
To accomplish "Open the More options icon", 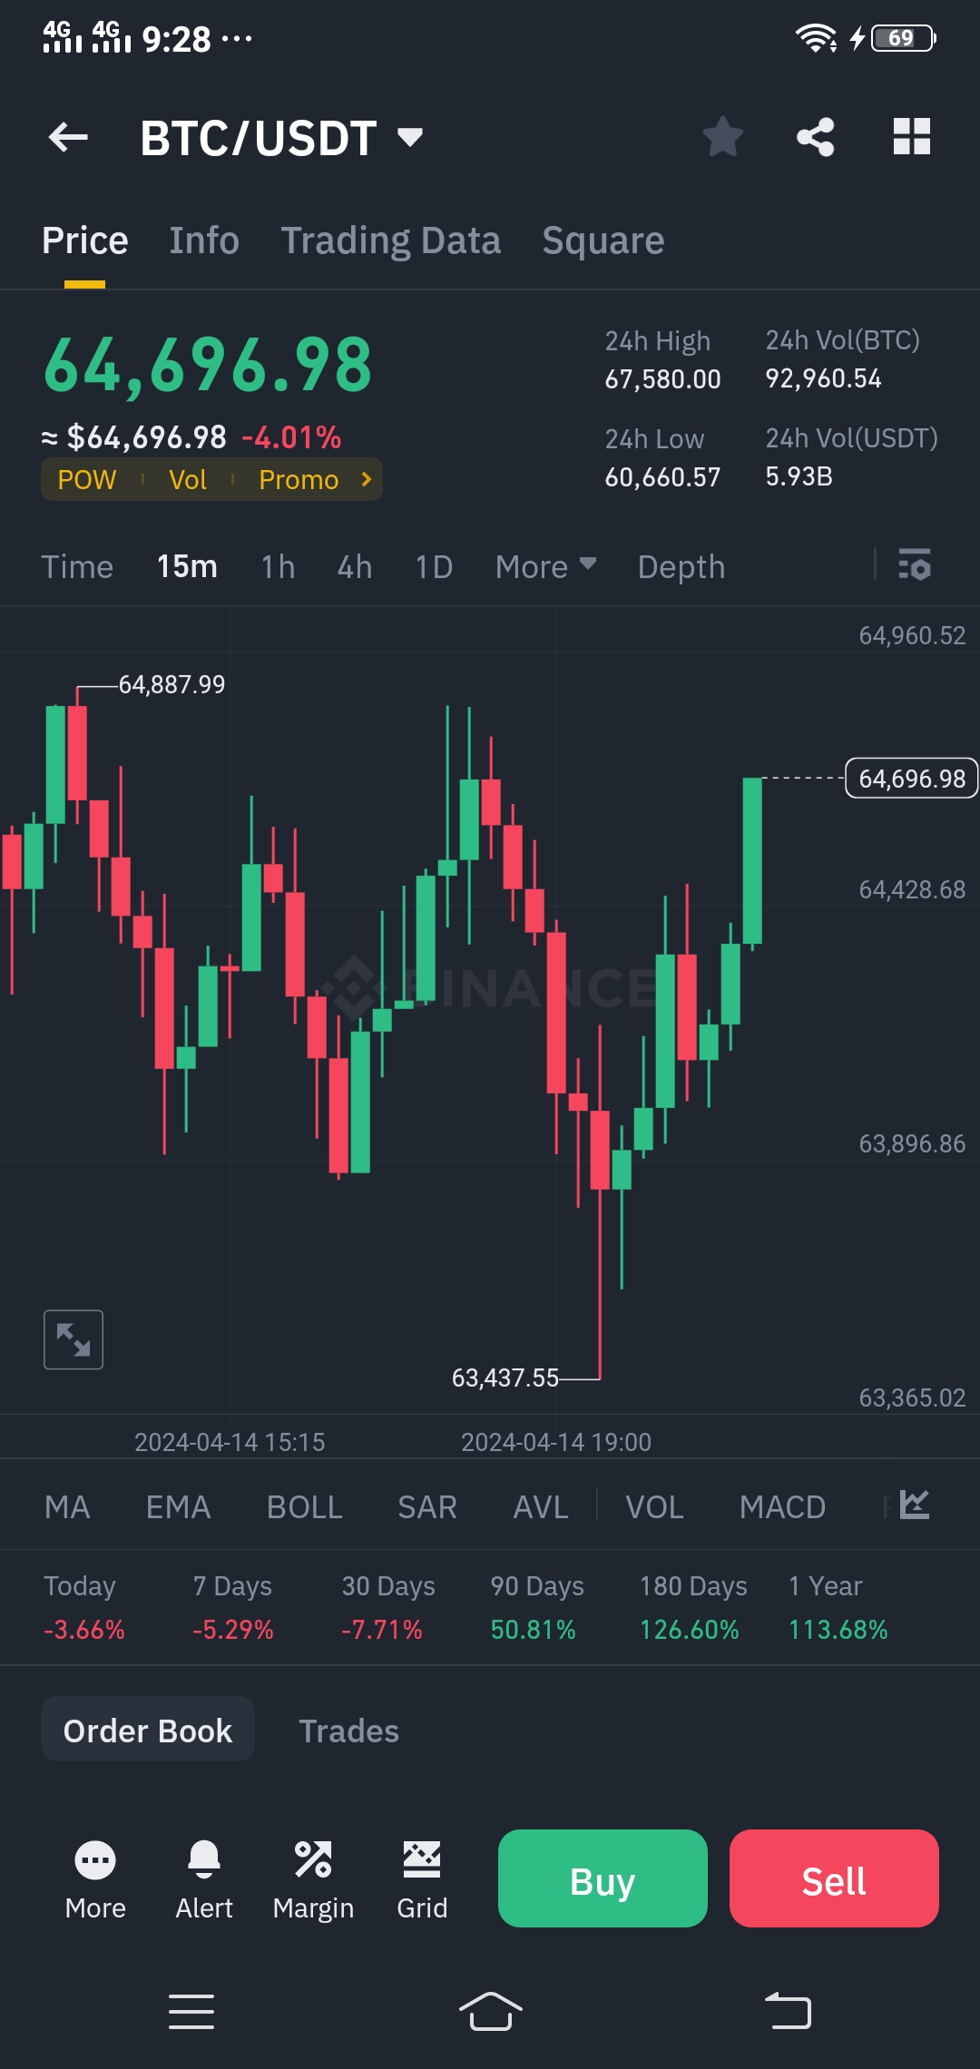I will coord(95,1880).
